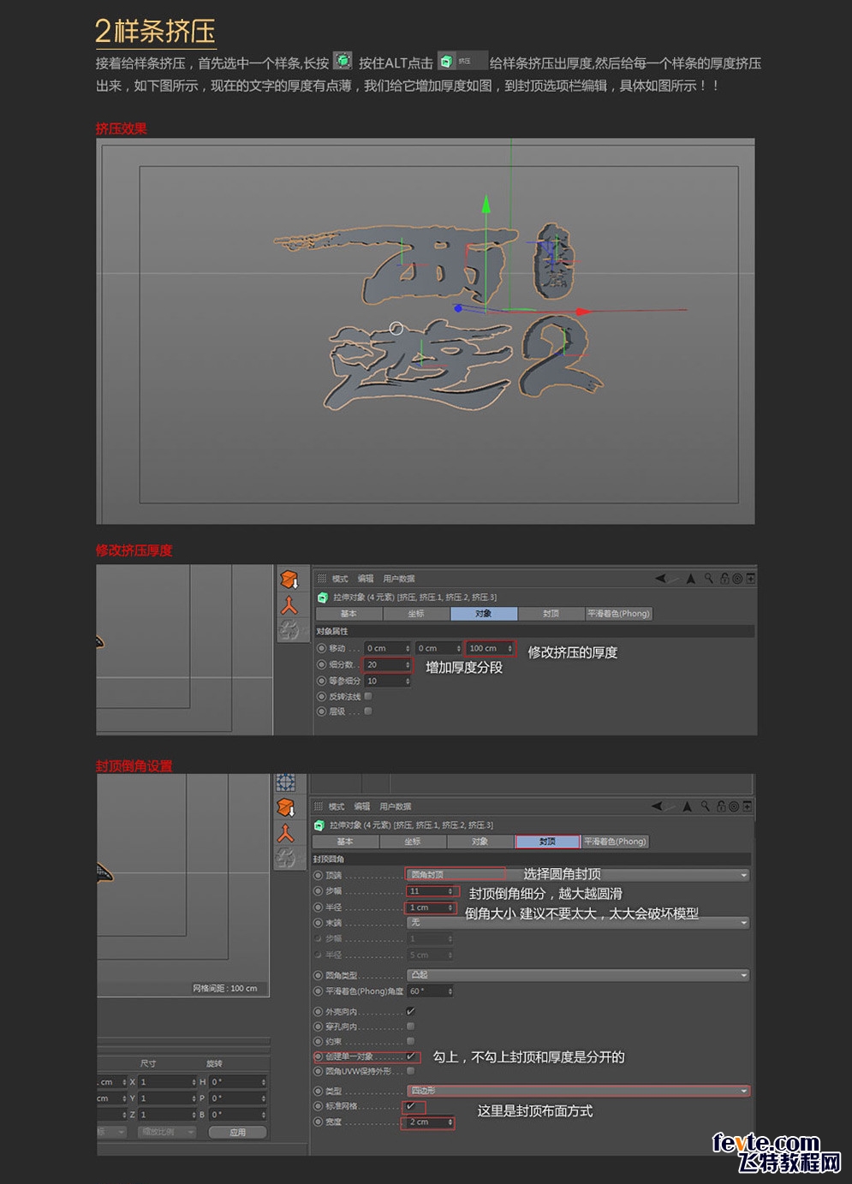Select the 对象 tab in the upper panel
This screenshot has width=852, height=1184.
click(484, 614)
